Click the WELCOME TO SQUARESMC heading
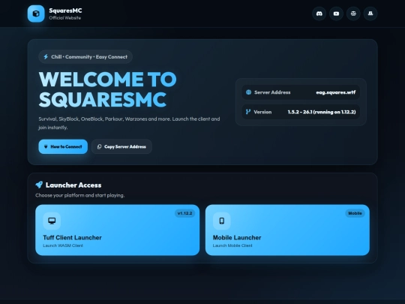405x304 pixels. (x=108, y=89)
